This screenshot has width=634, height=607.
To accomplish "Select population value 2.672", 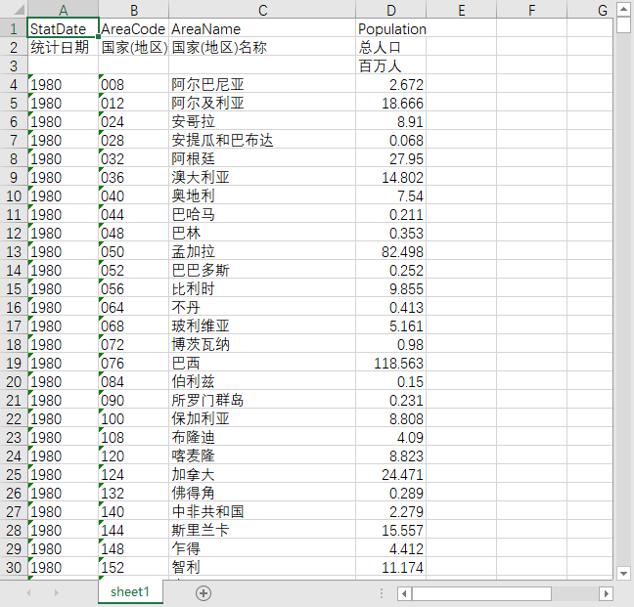I will pos(391,84).
